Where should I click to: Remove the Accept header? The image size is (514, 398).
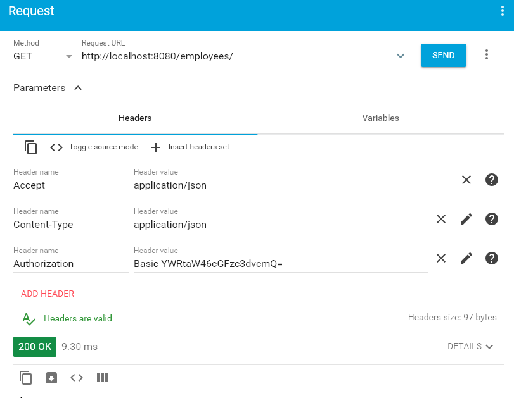pos(466,180)
